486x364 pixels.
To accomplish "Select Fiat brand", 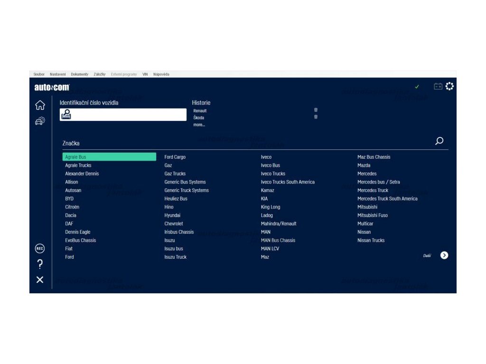I will coord(69,249).
